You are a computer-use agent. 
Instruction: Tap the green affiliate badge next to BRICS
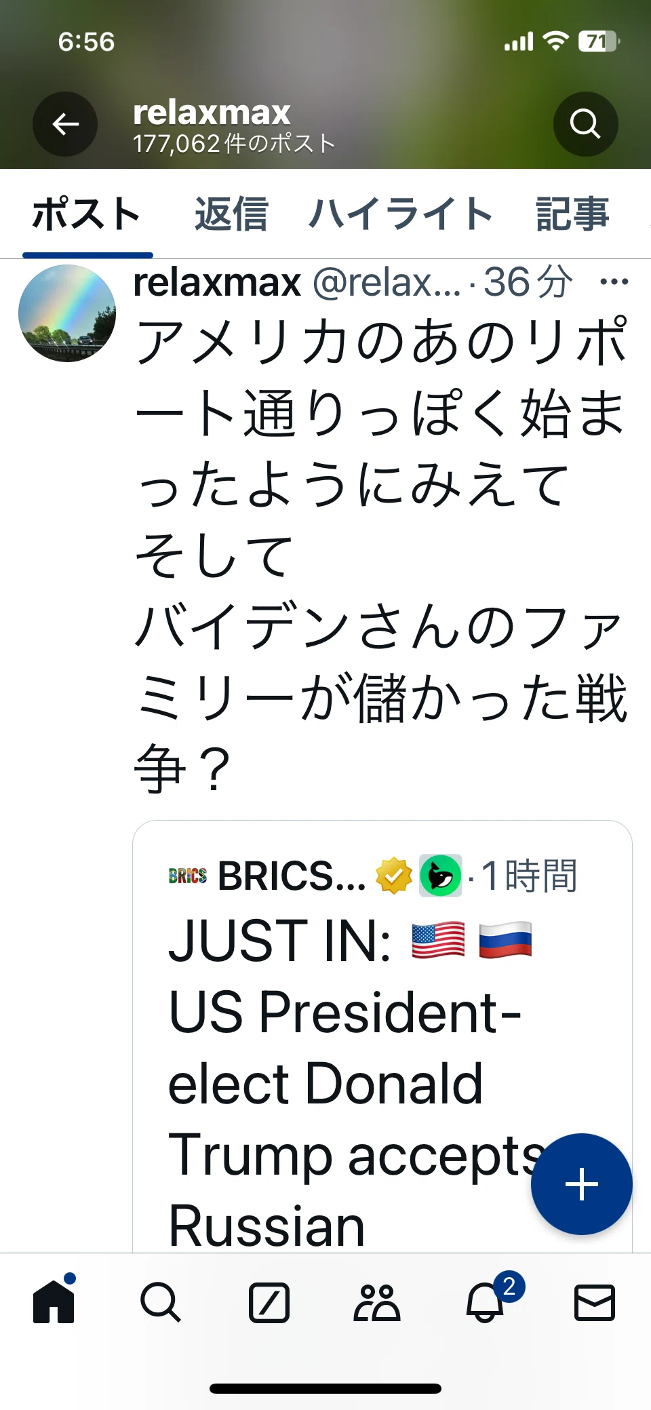point(441,876)
